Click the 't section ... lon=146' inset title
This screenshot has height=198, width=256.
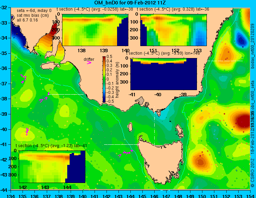pos(163,53)
